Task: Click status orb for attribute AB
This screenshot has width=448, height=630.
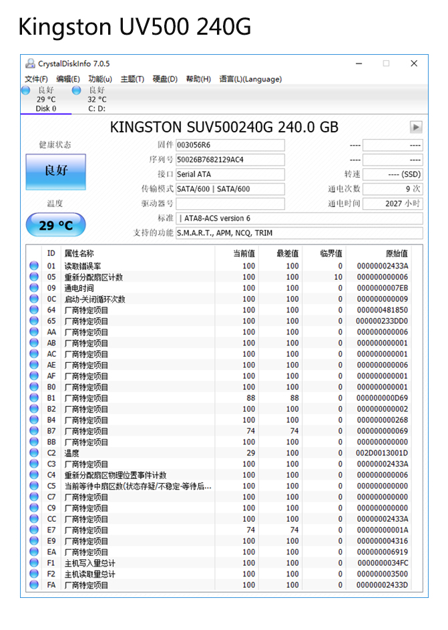Action: point(34,342)
